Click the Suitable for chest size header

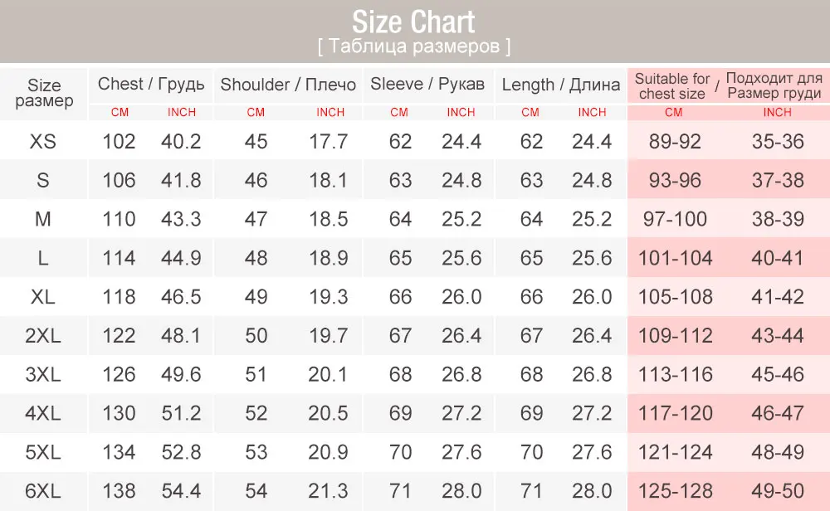tap(671, 86)
